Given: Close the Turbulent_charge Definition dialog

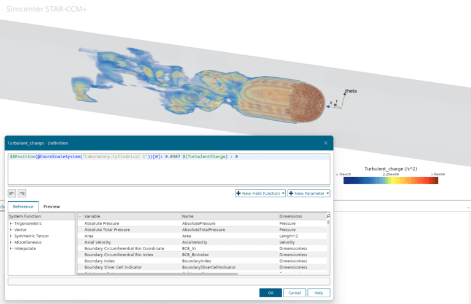Looking at the screenshot, I should pyautogui.click(x=326, y=143).
